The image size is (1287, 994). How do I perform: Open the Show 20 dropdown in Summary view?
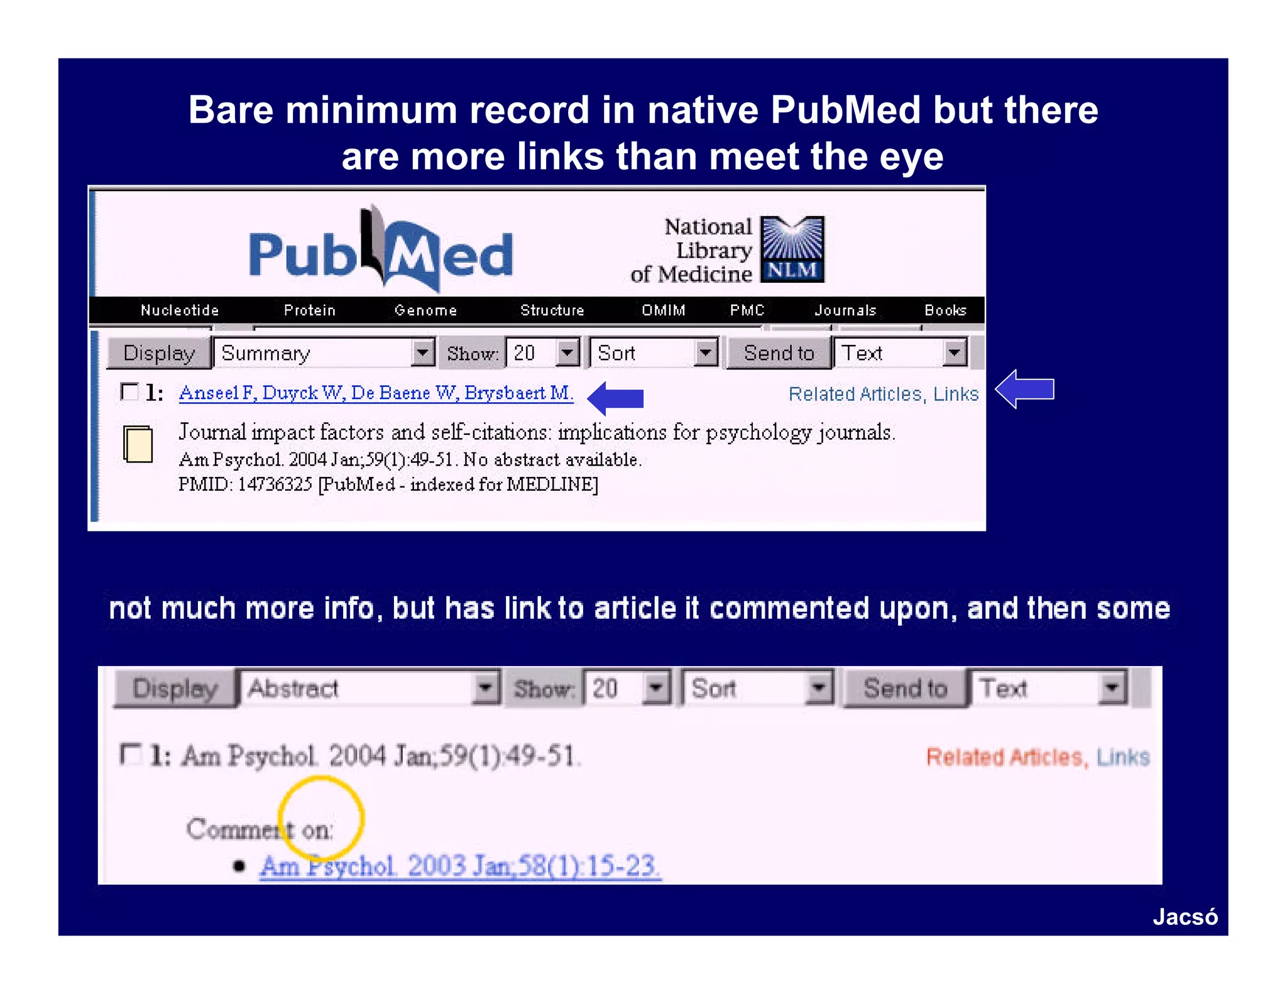[543, 352]
